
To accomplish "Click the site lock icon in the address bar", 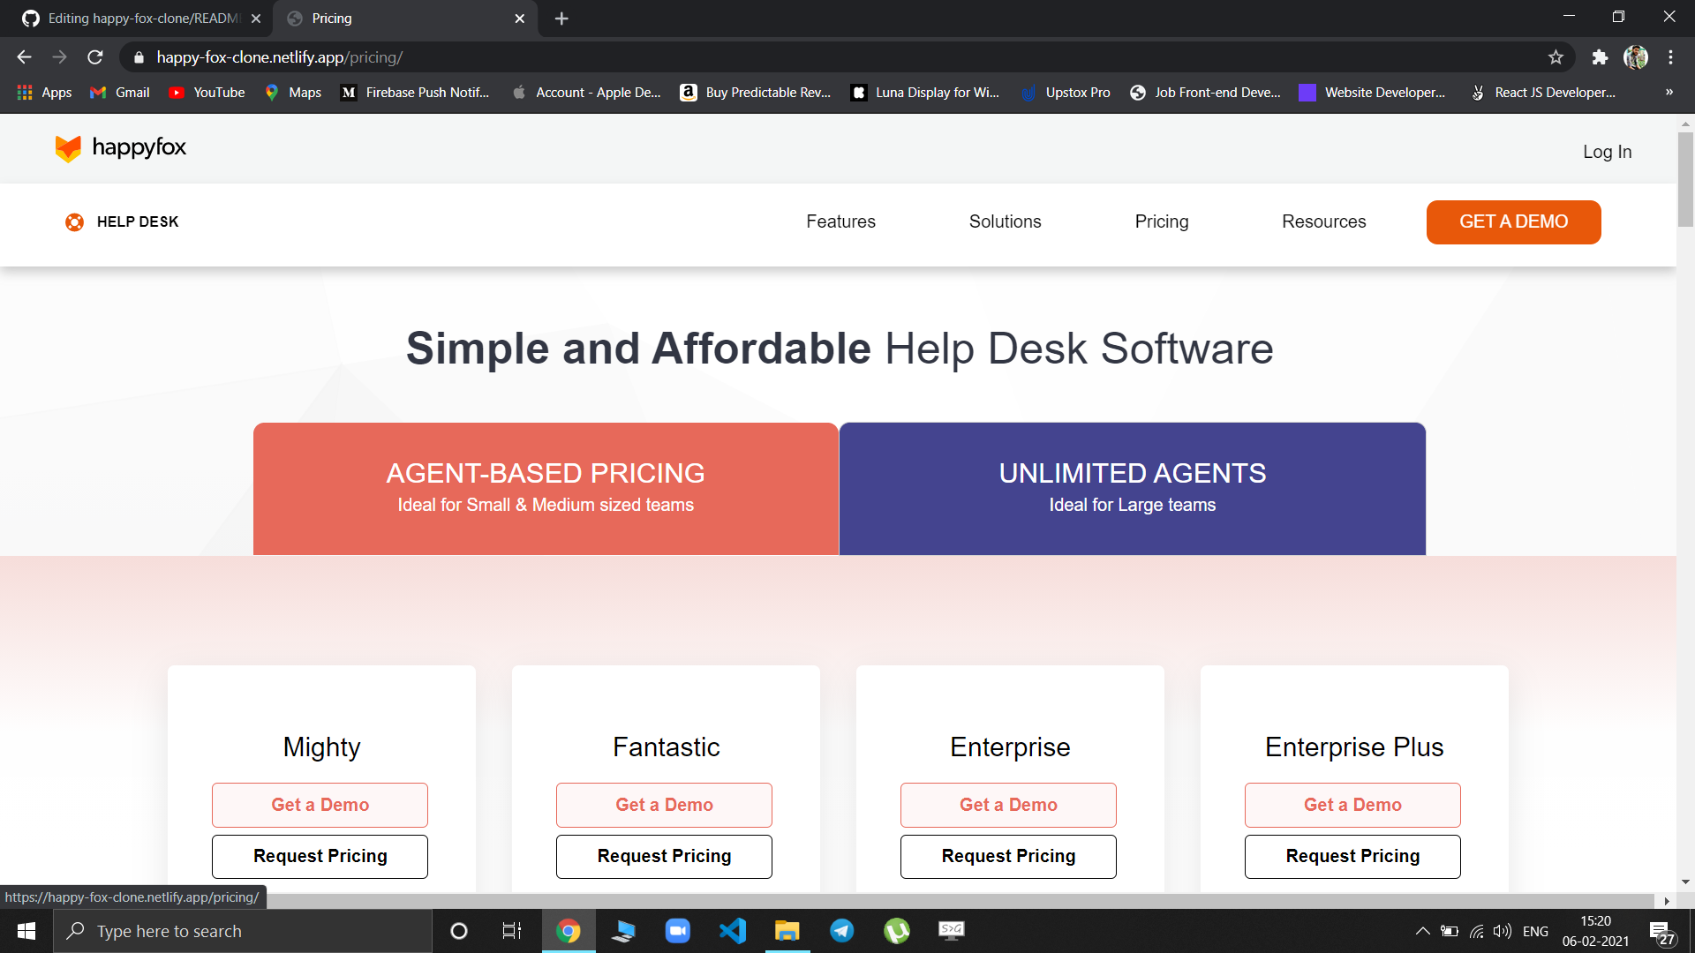I will point(139,57).
